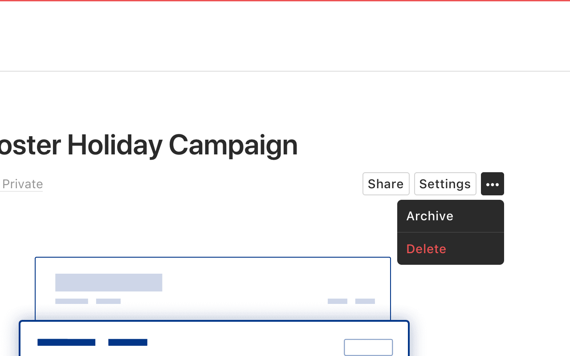The width and height of the screenshot is (570, 356).
Task: Select the shorter dark blue bar
Action: pos(128,342)
